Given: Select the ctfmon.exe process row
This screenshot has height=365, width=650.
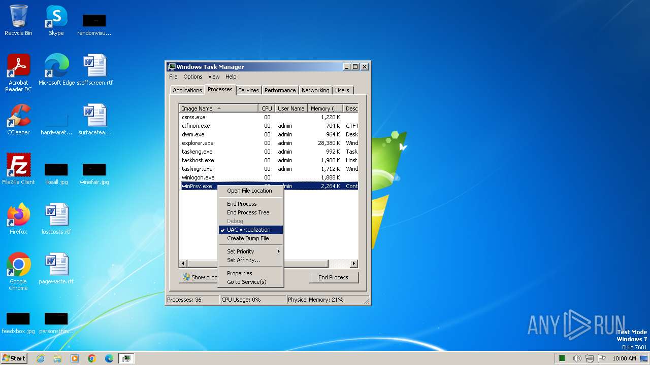Looking at the screenshot, I should point(269,126).
